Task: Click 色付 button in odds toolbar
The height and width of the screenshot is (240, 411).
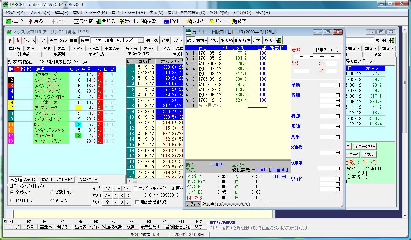Action: pyautogui.click(x=53, y=40)
